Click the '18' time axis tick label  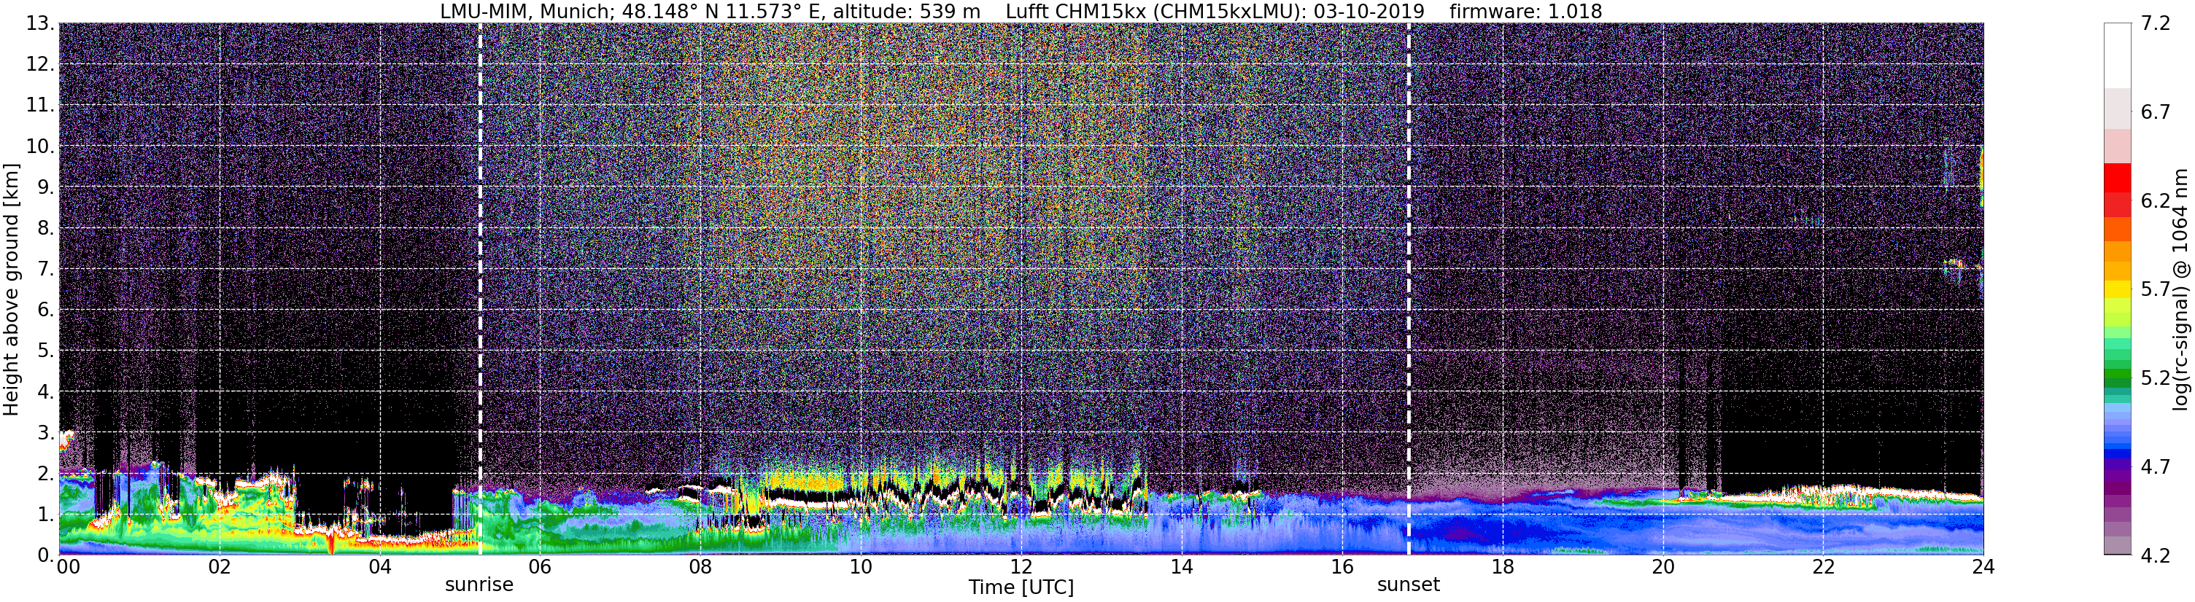[x=1502, y=567]
